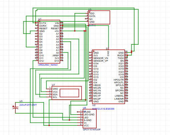Image resolution: width=170 pixels, height=135 pixels.
Task: Select the GP2Y1014AU0F component name label
Action: pyautogui.click(x=92, y=130)
